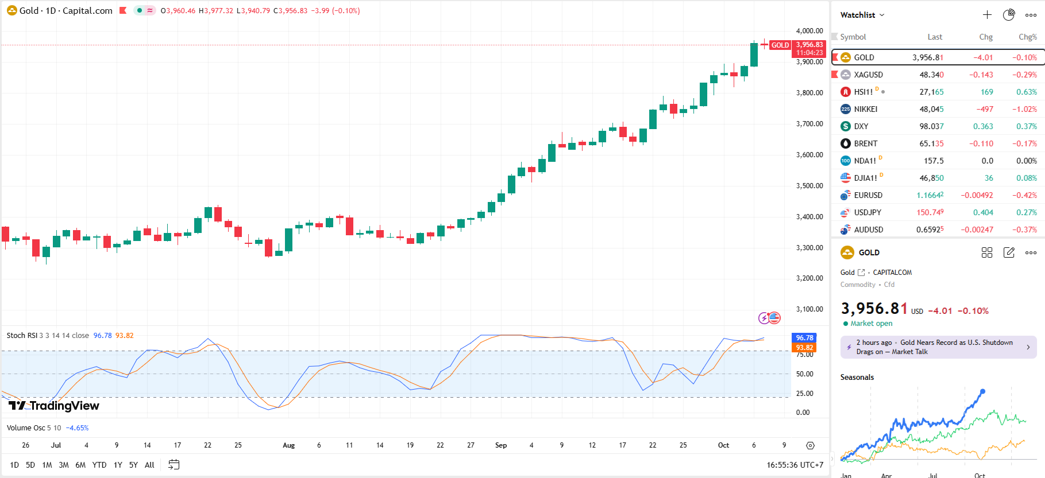Collapse the right sidebar panel with the edge arrow
This screenshot has width=1045, height=478.
point(831,239)
